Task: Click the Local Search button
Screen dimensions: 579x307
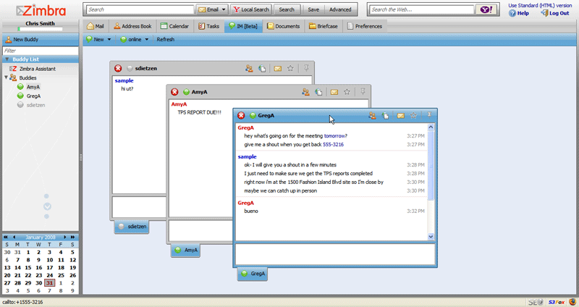Action: click(251, 9)
